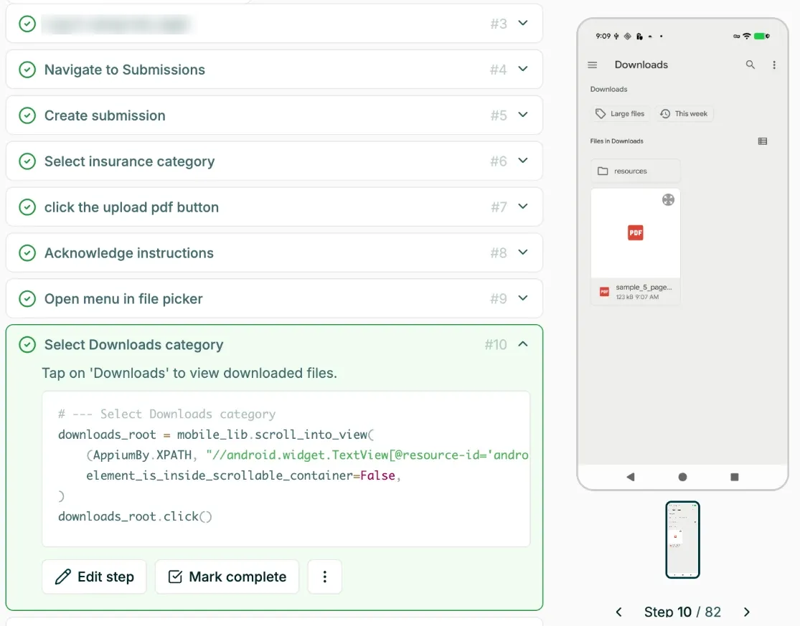Click wifi icon in phone status bar
This screenshot has width=800, height=626.
[747, 36]
